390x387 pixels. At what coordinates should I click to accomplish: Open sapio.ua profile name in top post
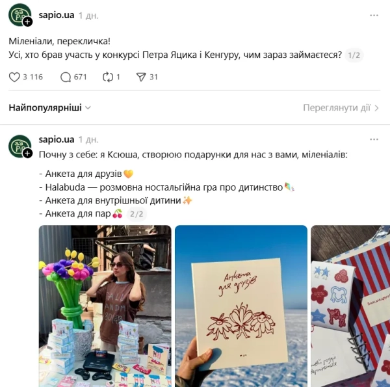(57, 15)
